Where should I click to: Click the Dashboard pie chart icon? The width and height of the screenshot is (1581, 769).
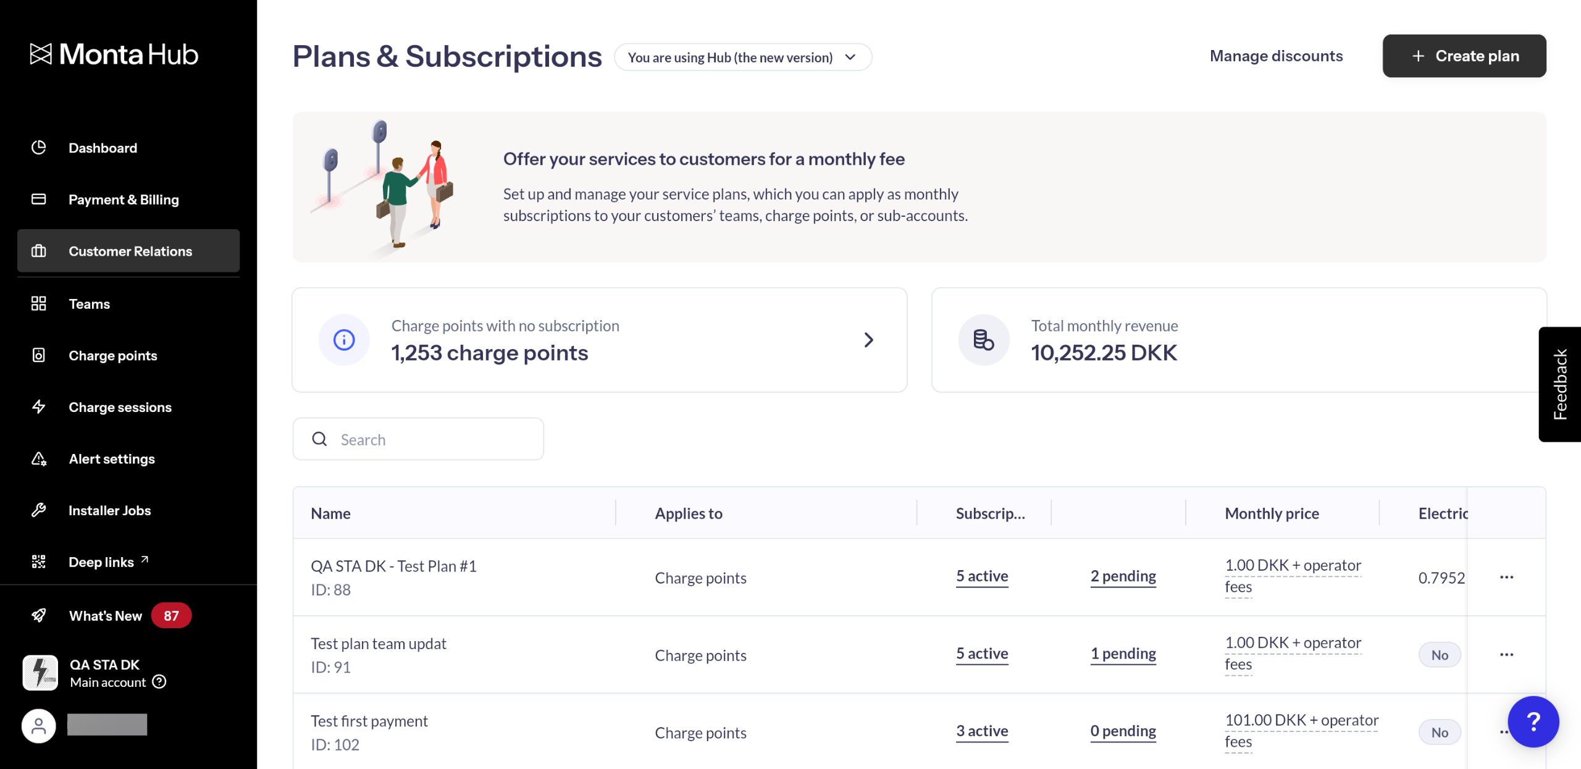[x=39, y=148]
